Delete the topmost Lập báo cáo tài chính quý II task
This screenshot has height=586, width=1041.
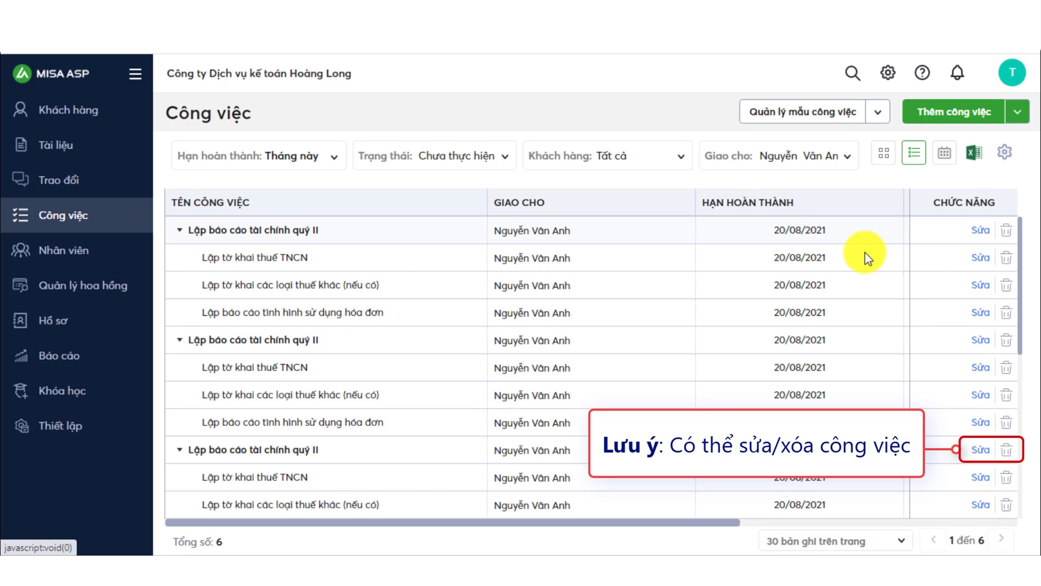pyautogui.click(x=1006, y=230)
